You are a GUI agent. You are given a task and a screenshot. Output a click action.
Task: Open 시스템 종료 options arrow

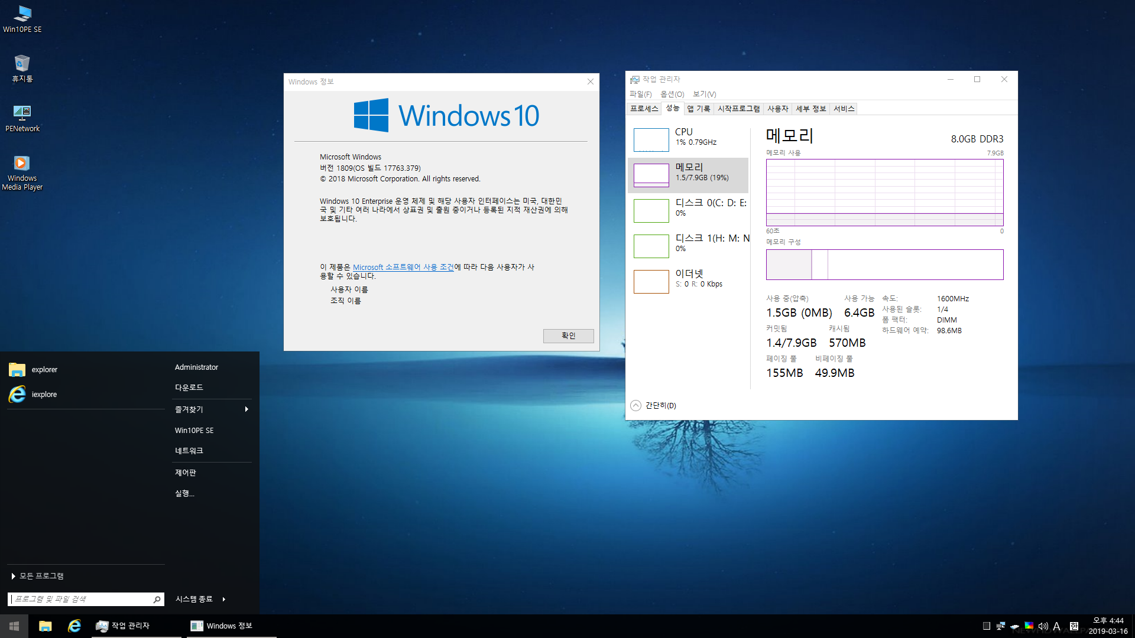coord(224,599)
